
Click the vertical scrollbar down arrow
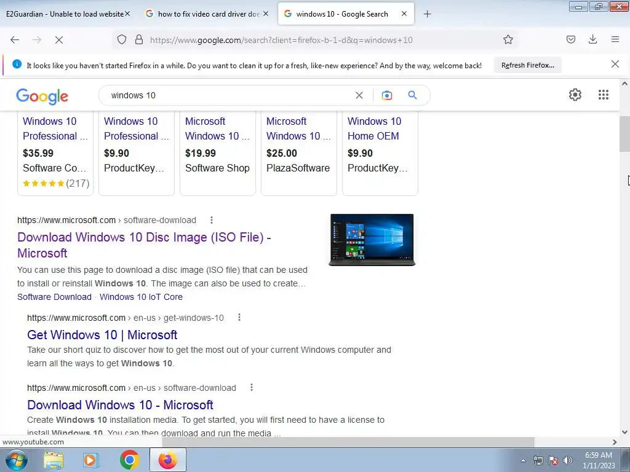click(624, 432)
